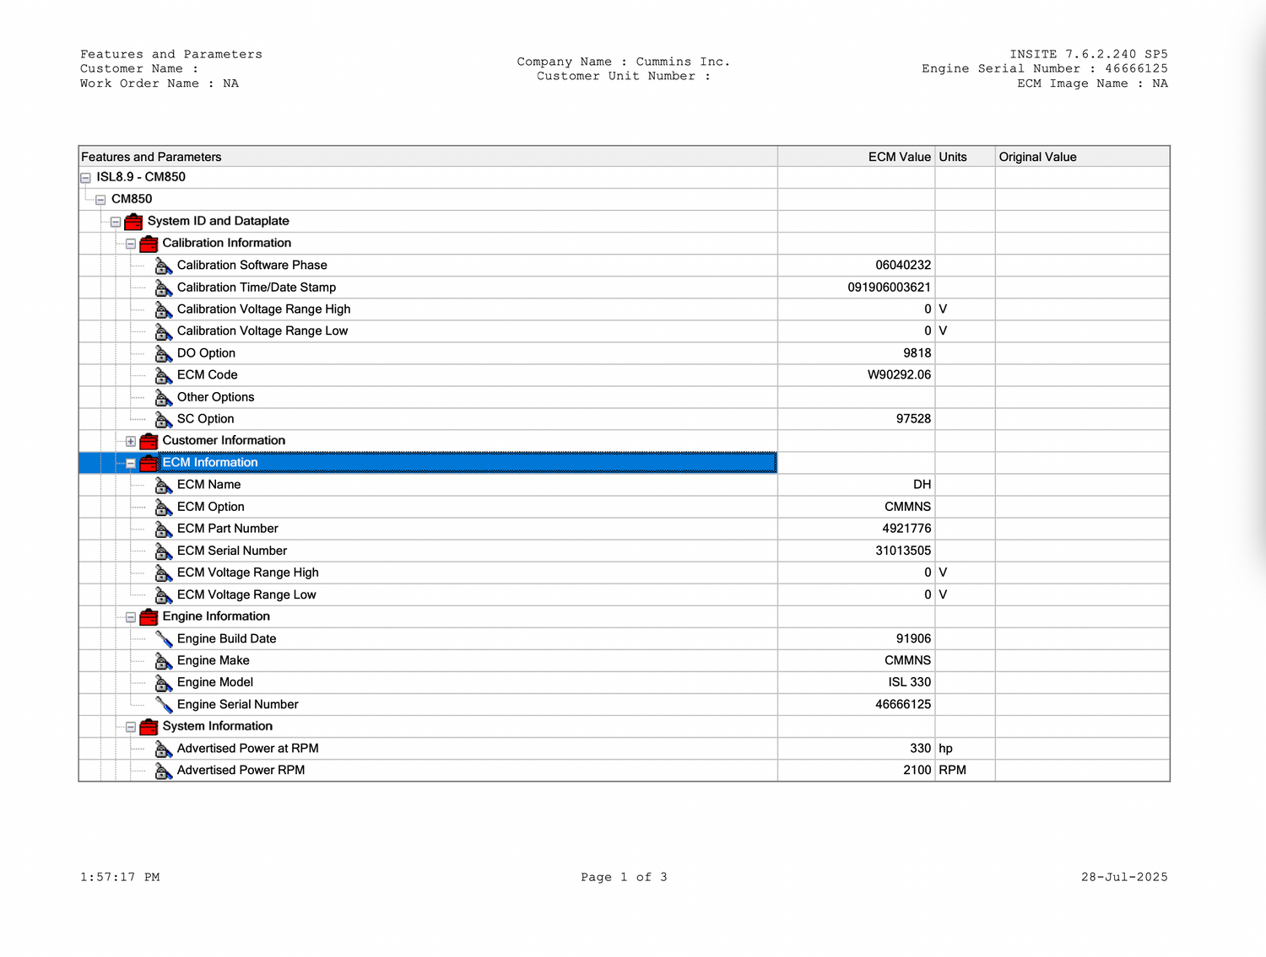The height and width of the screenshot is (957, 1266).
Task: Select the ECM Serial Number row
Action: [x=232, y=551]
